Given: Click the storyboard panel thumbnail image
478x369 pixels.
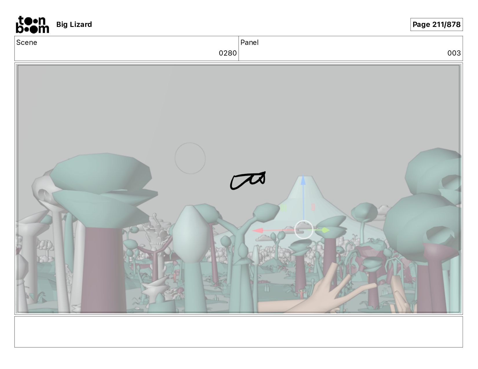Looking at the screenshot, I should [x=238, y=189].
